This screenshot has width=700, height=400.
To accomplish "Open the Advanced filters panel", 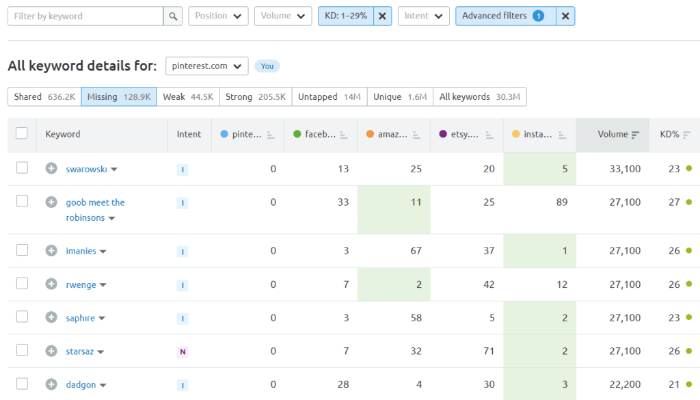I will (506, 16).
